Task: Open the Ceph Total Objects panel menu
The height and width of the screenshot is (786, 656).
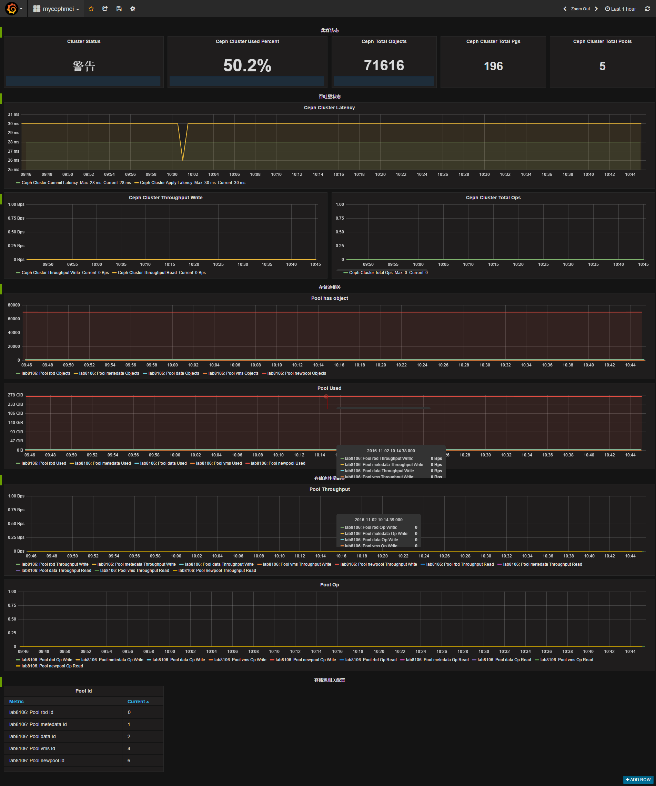Action: coord(384,42)
